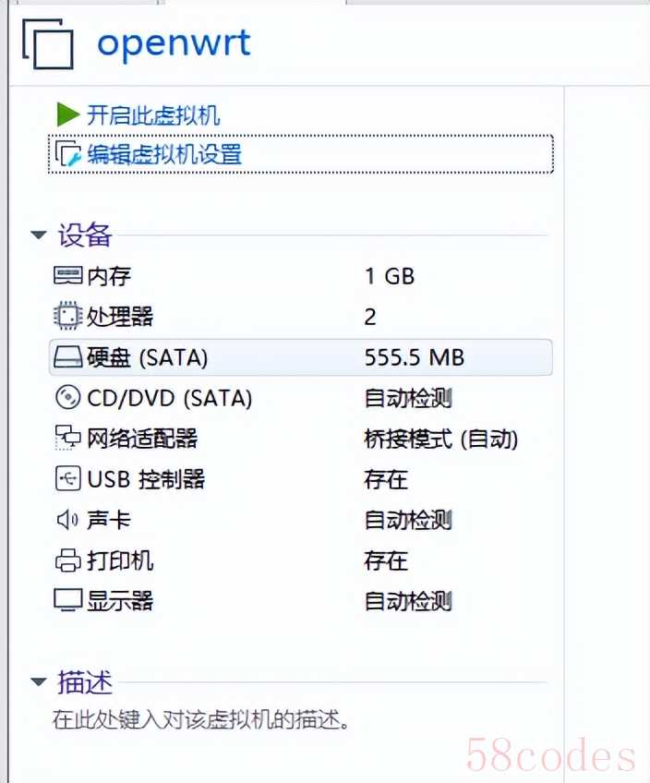Click the USB controller icon

pos(68,478)
